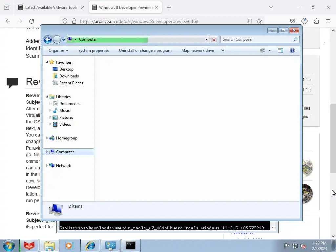Toggle the preview pane button
The height and width of the screenshot is (252, 336).
pyautogui.click(x=281, y=51)
